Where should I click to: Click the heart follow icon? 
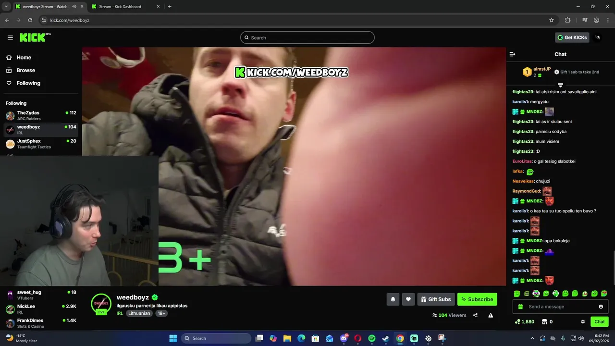pyautogui.click(x=408, y=299)
